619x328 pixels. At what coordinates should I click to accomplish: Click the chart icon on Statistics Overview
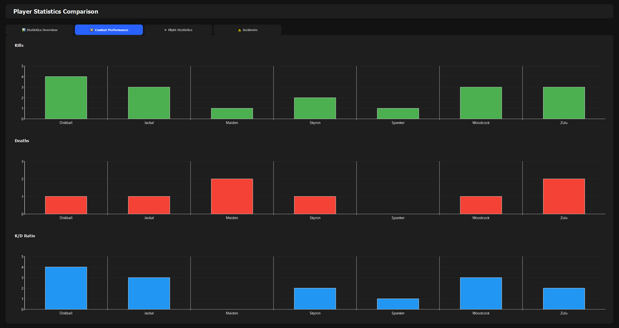coord(24,30)
